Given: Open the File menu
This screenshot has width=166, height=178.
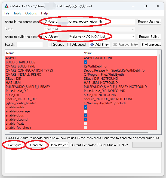Looking at the screenshot, I should [7, 13].
